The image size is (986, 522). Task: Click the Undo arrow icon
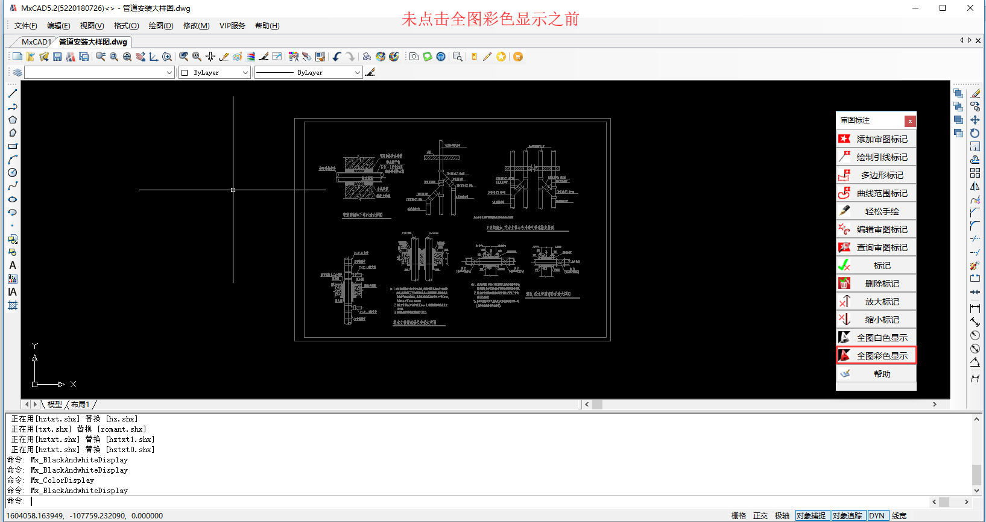click(337, 57)
